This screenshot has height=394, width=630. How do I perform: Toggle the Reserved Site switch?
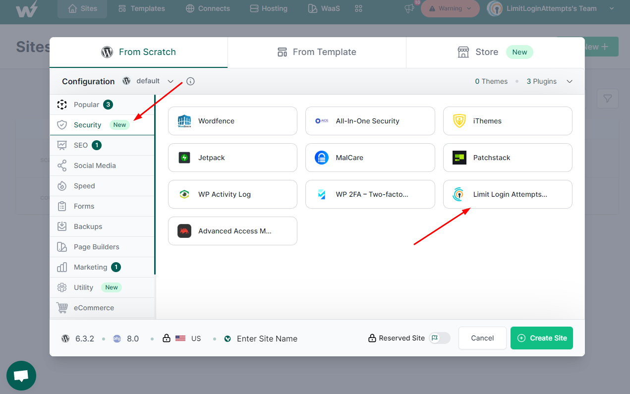pyautogui.click(x=440, y=338)
